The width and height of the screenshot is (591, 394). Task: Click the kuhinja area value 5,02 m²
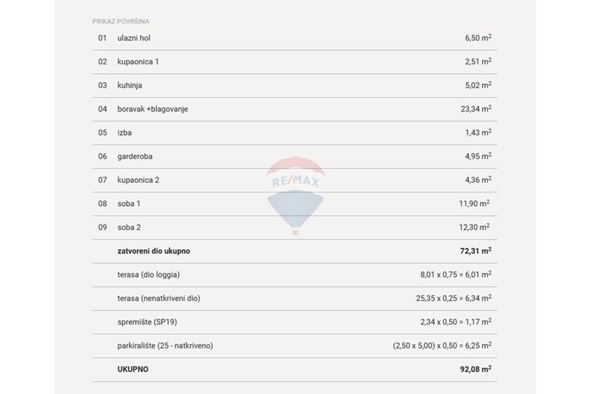[x=478, y=85]
